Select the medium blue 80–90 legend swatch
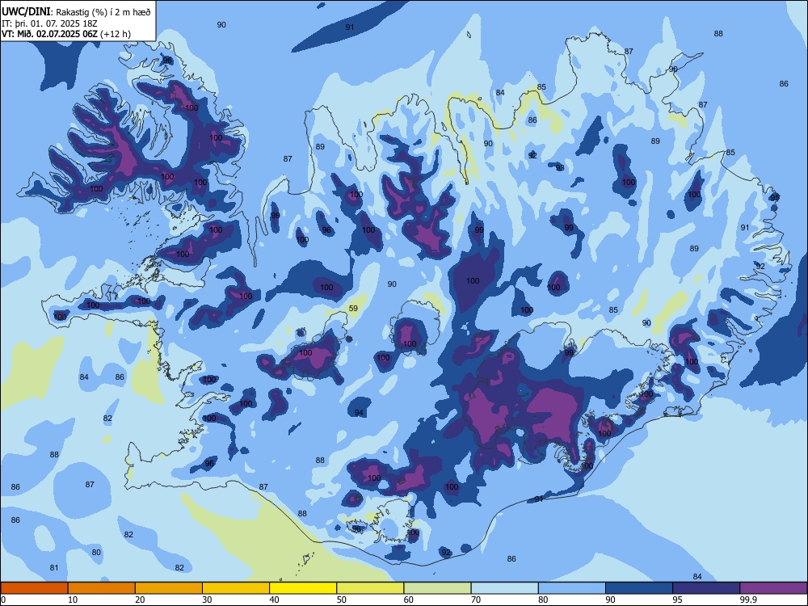Image resolution: width=808 pixels, height=606 pixels. click(572, 588)
